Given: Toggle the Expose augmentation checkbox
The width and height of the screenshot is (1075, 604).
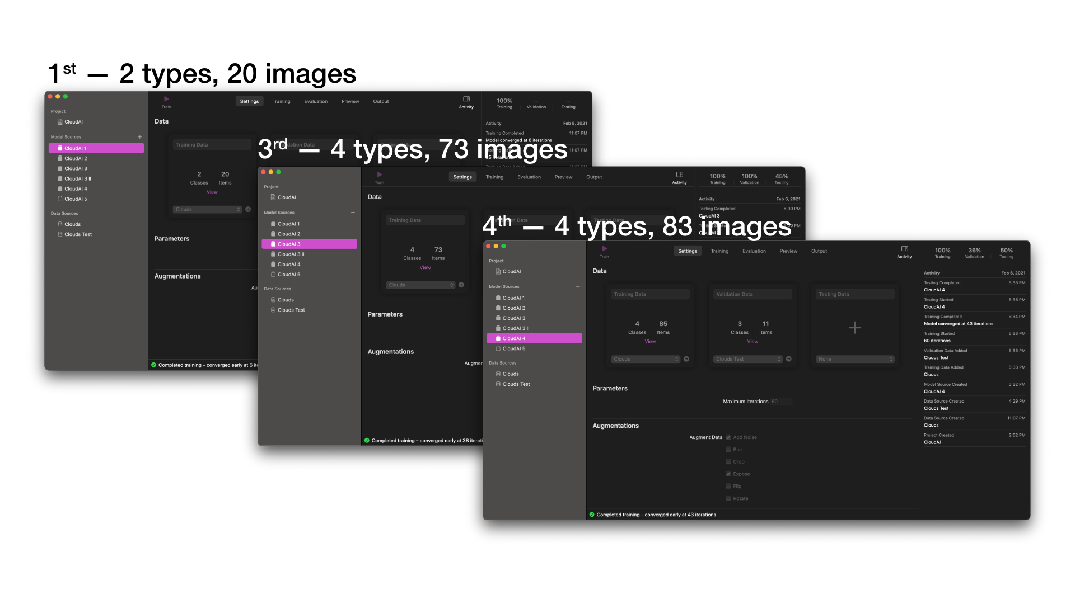Looking at the screenshot, I should pyautogui.click(x=728, y=474).
